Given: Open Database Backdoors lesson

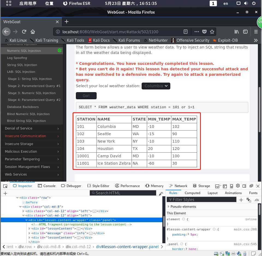Looking at the screenshot, I should 23,107.
